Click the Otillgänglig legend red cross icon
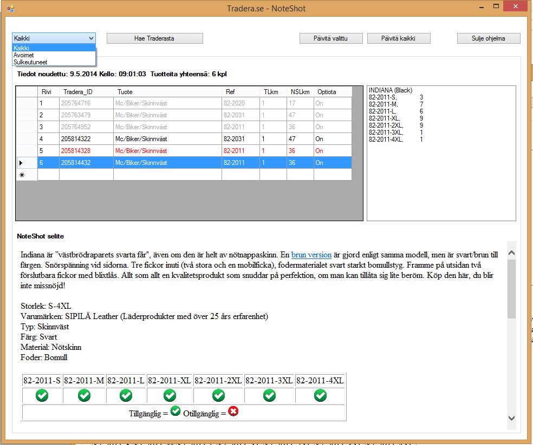Viewport: 533px width, 445px height. (233, 411)
